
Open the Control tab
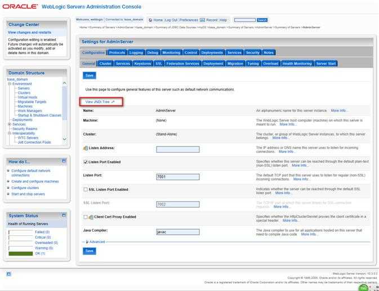click(191, 52)
